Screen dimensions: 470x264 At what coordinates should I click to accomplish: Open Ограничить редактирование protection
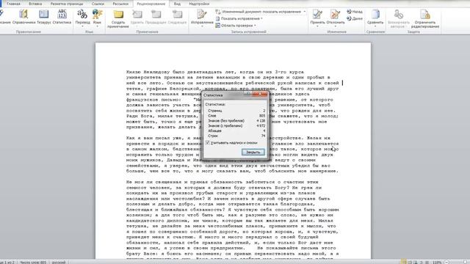[x=425, y=18]
